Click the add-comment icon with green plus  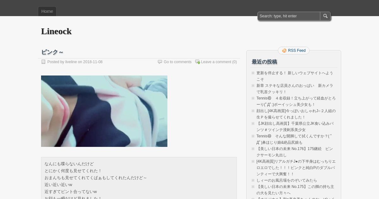(197, 62)
